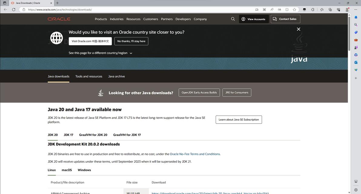Click Contact Sales button
This screenshot has width=361, height=194.
click(286, 19)
